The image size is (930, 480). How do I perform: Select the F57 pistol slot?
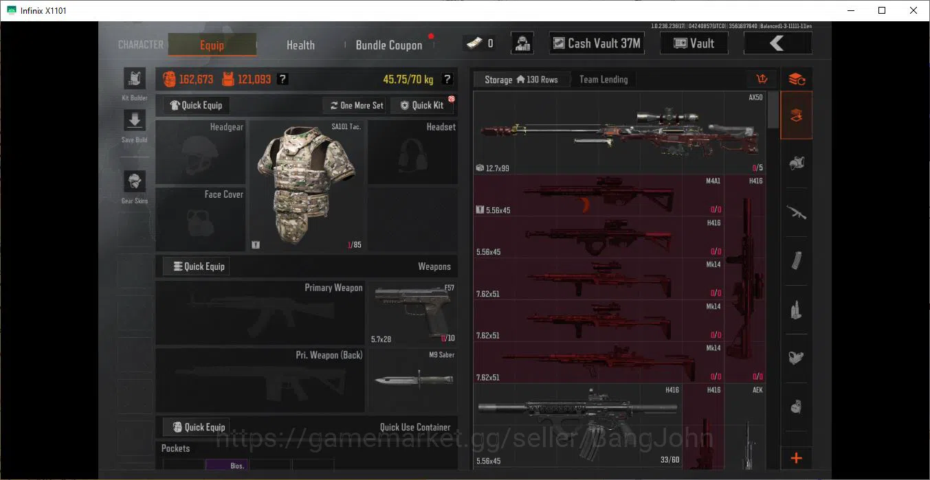point(412,312)
